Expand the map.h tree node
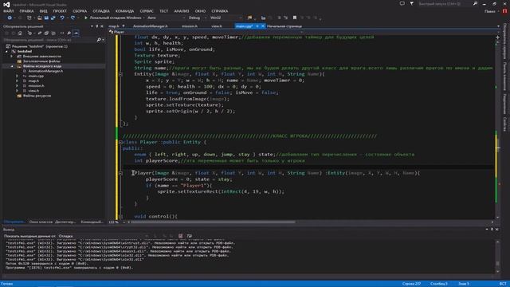The width and height of the screenshot is (510, 287). 18,81
